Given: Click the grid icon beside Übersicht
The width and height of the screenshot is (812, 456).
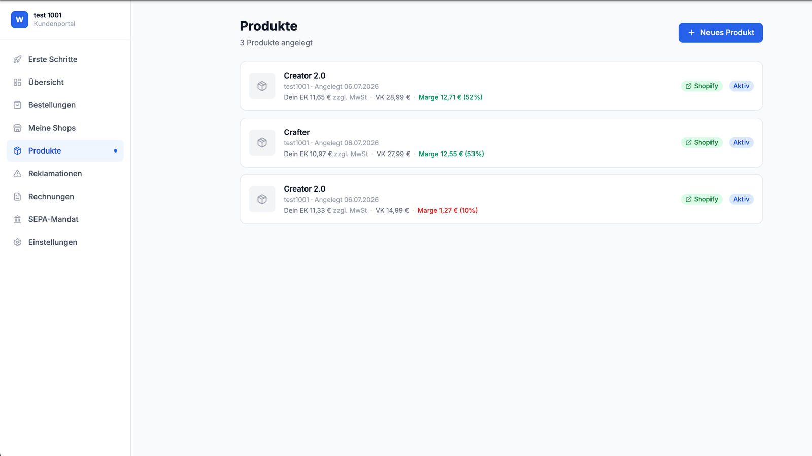Looking at the screenshot, I should pyautogui.click(x=17, y=82).
